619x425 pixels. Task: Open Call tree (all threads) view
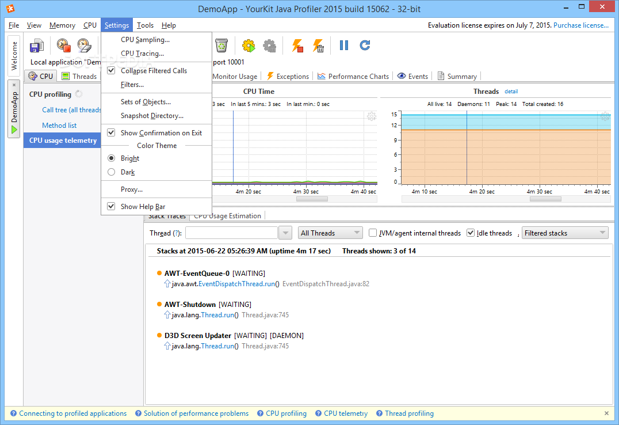[71, 110]
